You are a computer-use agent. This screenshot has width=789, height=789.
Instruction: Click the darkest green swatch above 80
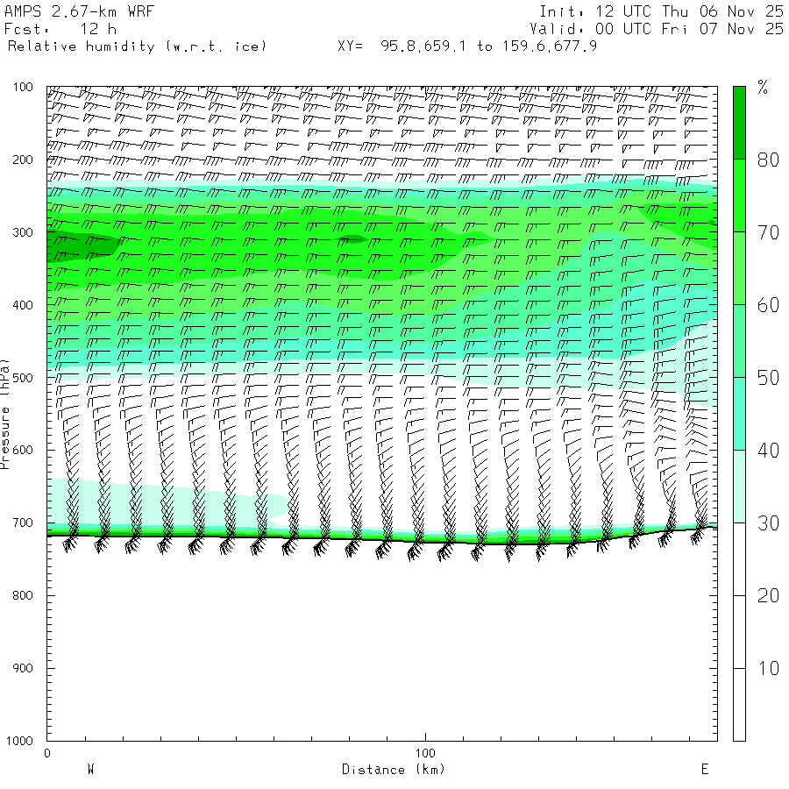(739, 122)
